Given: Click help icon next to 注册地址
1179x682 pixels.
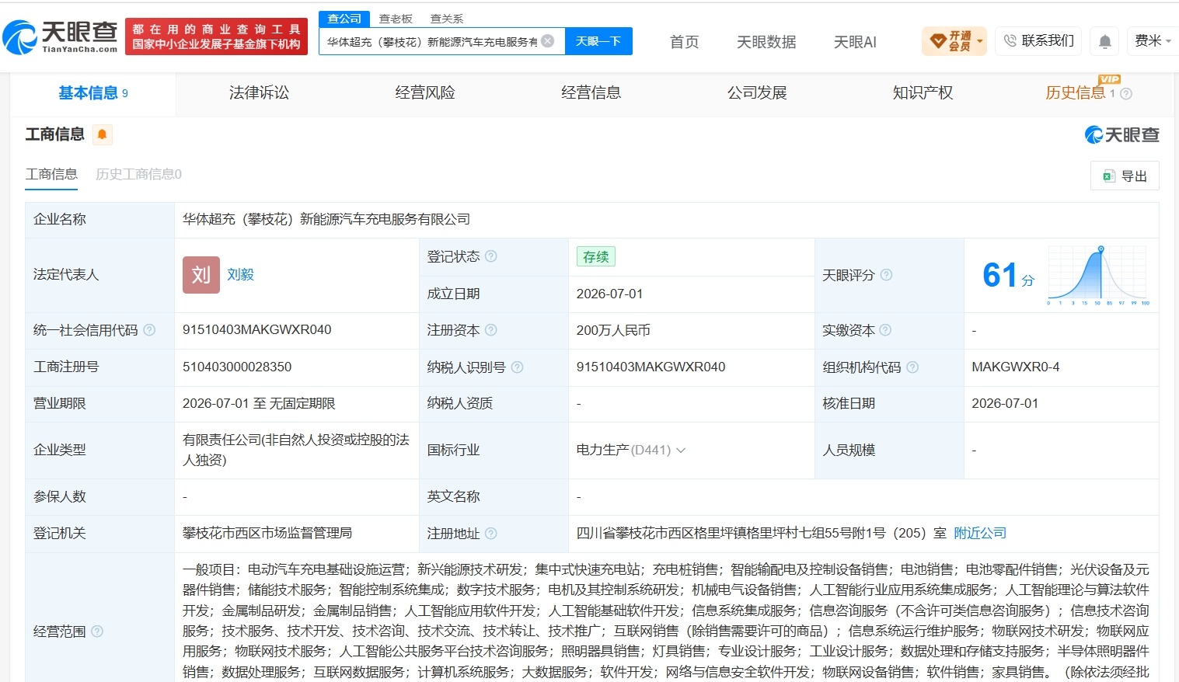Looking at the screenshot, I should (491, 534).
